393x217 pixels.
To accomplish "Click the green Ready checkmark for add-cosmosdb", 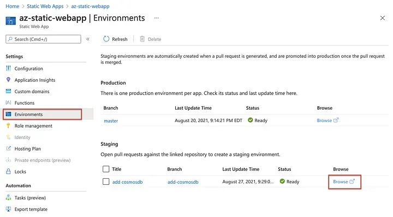I will 282,181.
